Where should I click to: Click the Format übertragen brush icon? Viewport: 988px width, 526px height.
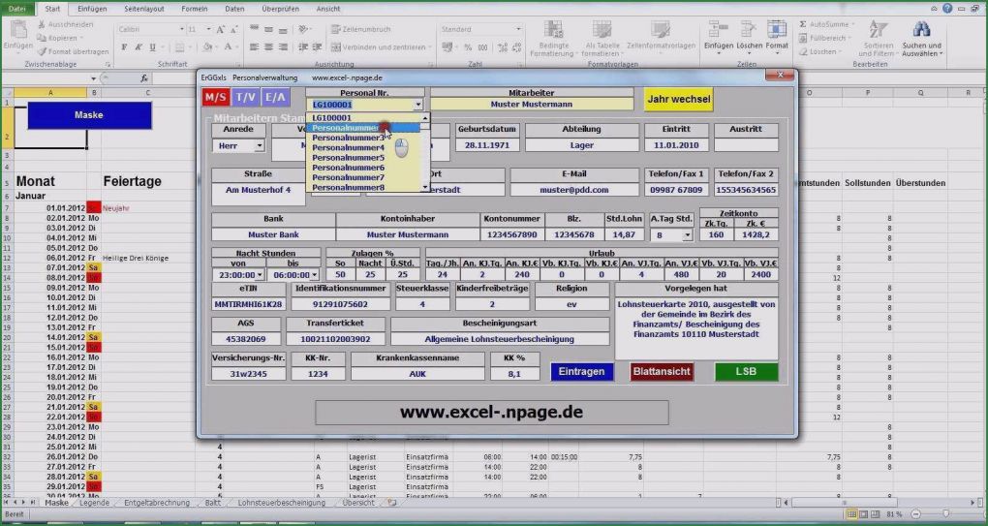[43, 51]
